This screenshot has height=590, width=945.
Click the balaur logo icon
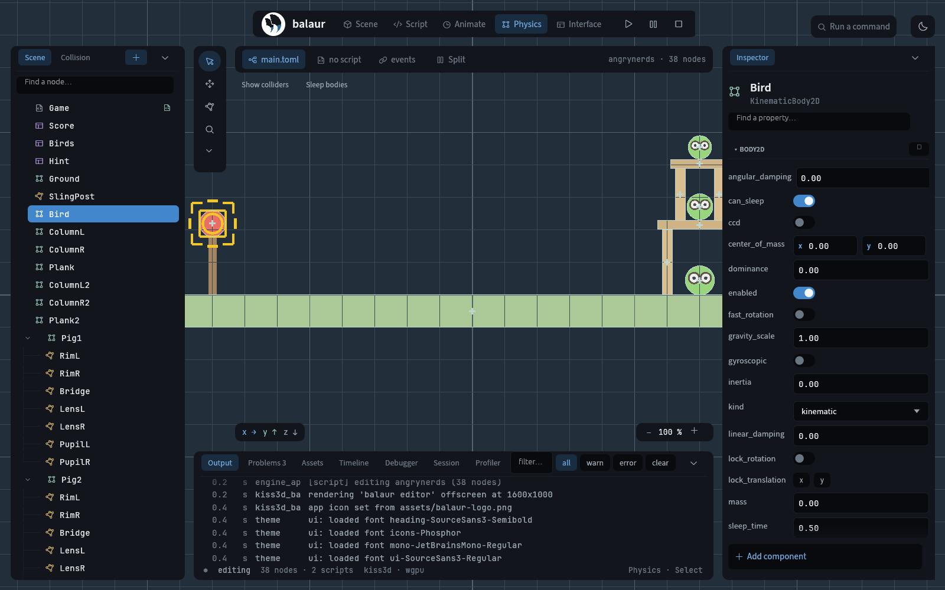[x=273, y=24]
